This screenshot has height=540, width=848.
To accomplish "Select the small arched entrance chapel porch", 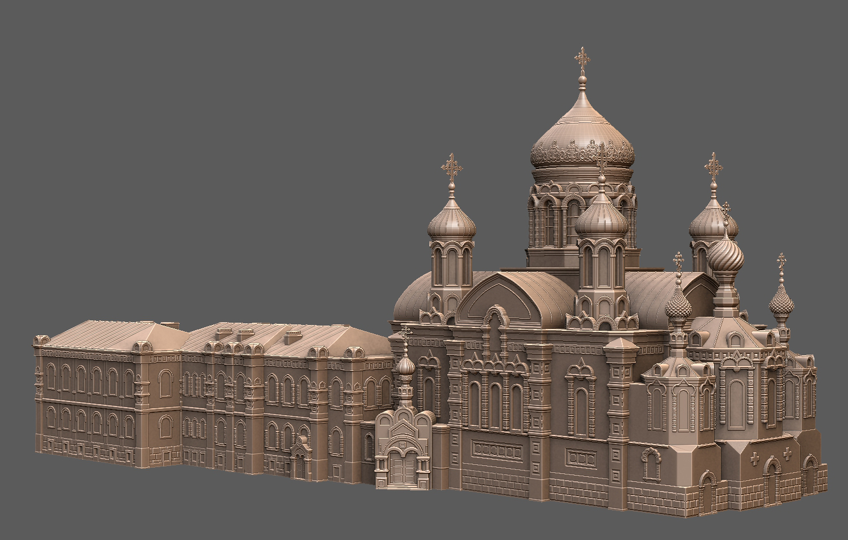I will pyautogui.click(x=405, y=448).
